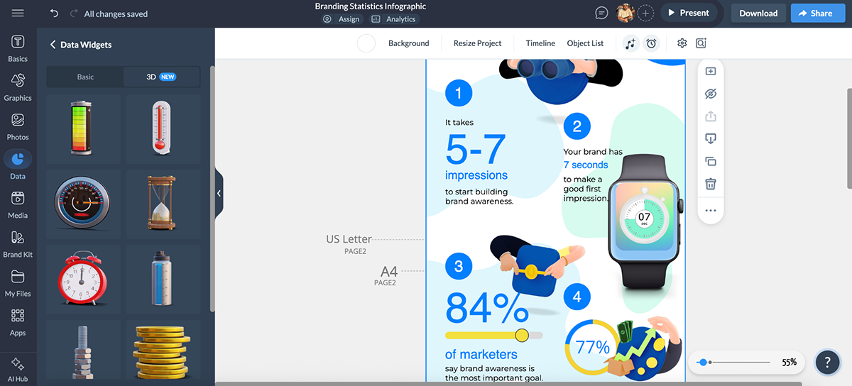The height and width of the screenshot is (386, 852).
Task: Open the audio music note settings
Action: tap(630, 43)
